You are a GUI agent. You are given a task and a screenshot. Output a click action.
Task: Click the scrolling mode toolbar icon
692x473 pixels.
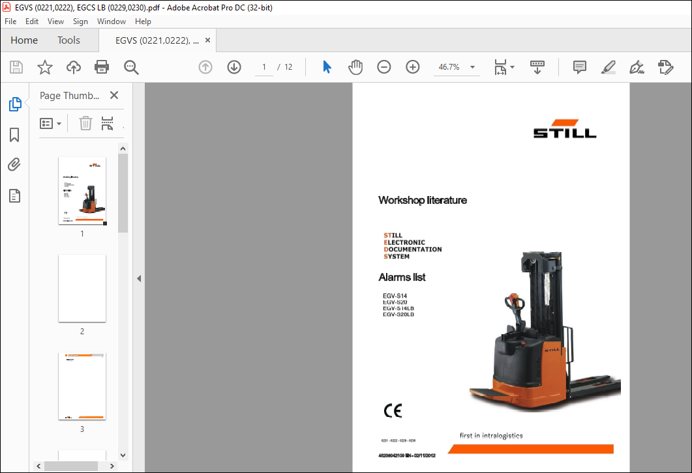(537, 67)
